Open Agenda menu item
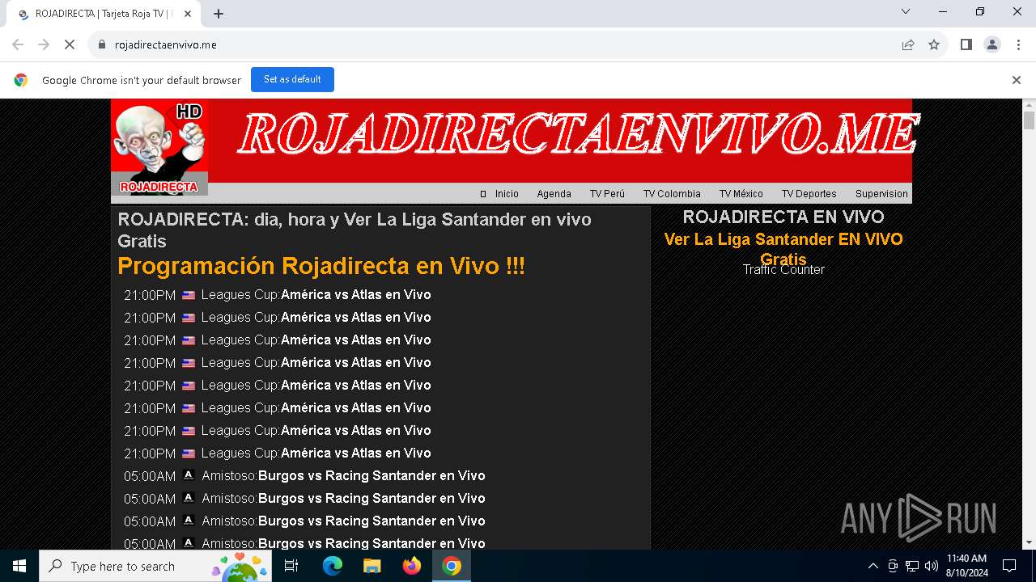The image size is (1036, 582). tap(554, 194)
